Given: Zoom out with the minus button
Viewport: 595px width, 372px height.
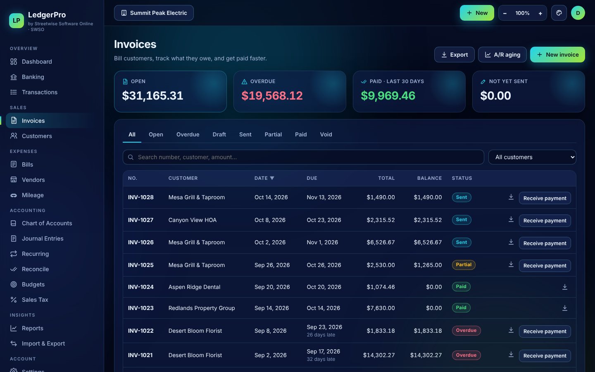Looking at the screenshot, I should tap(505, 13).
